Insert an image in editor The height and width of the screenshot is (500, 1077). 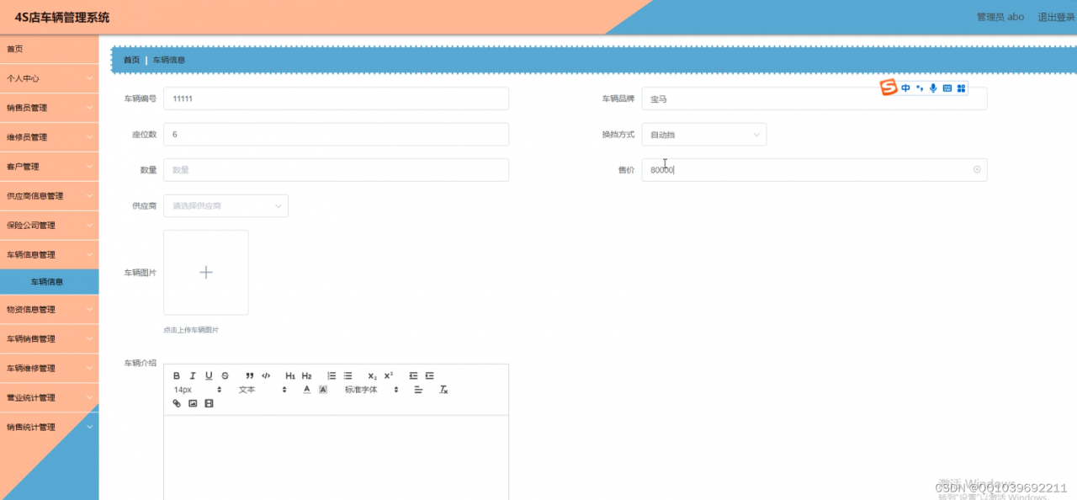(x=193, y=404)
